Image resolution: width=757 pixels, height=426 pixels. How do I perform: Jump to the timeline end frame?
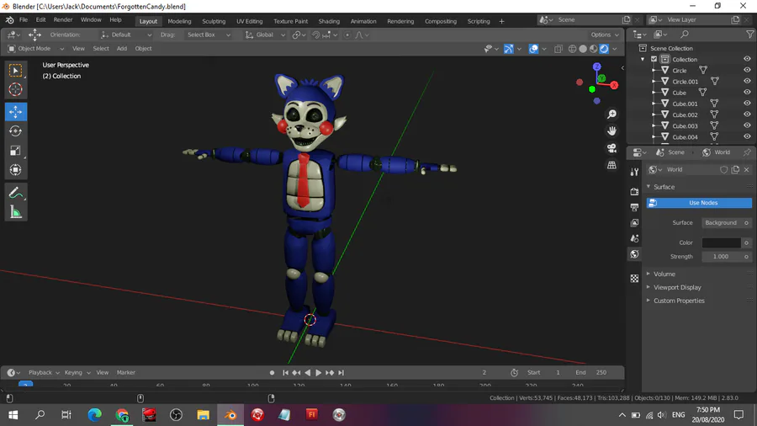[x=341, y=373]
